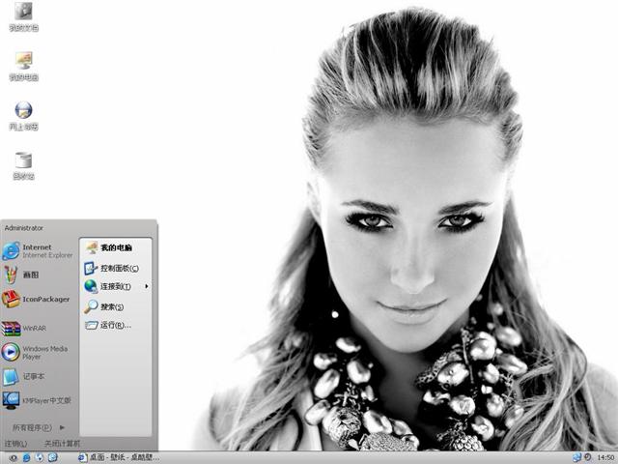Click the eye-shaped Start button on taskbar
The height and width of the screenshot is (464, 618).
[x=13, y=457]
